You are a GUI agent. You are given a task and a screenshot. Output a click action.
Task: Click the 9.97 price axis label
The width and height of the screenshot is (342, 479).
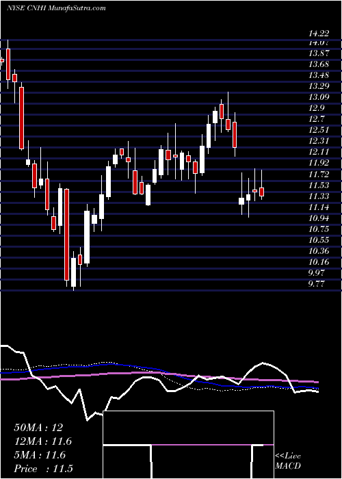point(317,272)
